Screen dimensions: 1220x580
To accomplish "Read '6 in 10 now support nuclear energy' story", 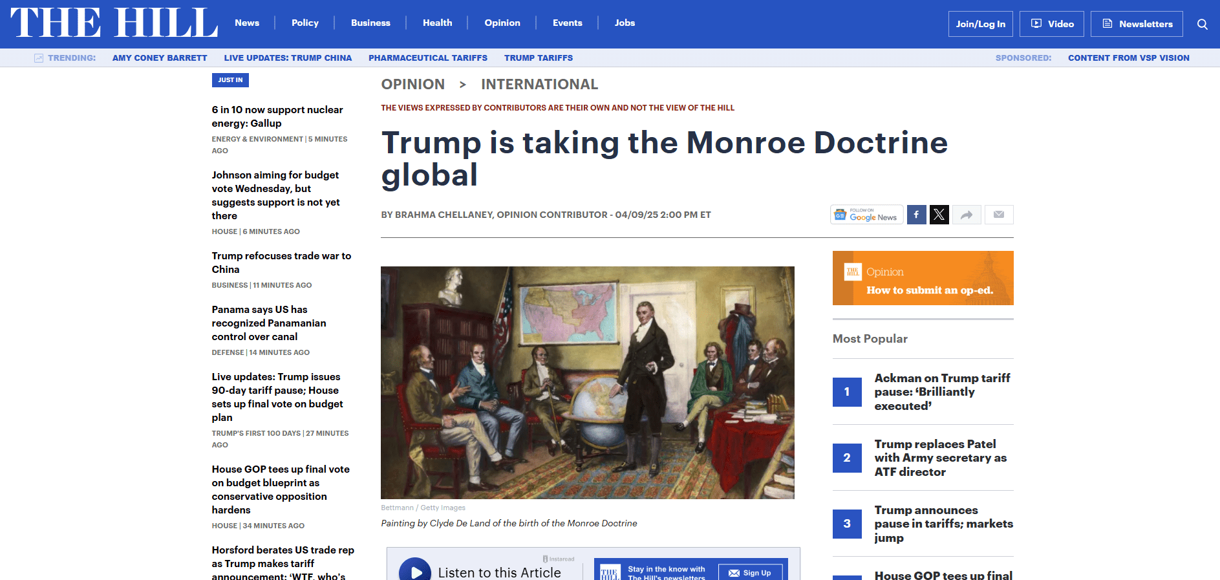I will tap(277, 116).
